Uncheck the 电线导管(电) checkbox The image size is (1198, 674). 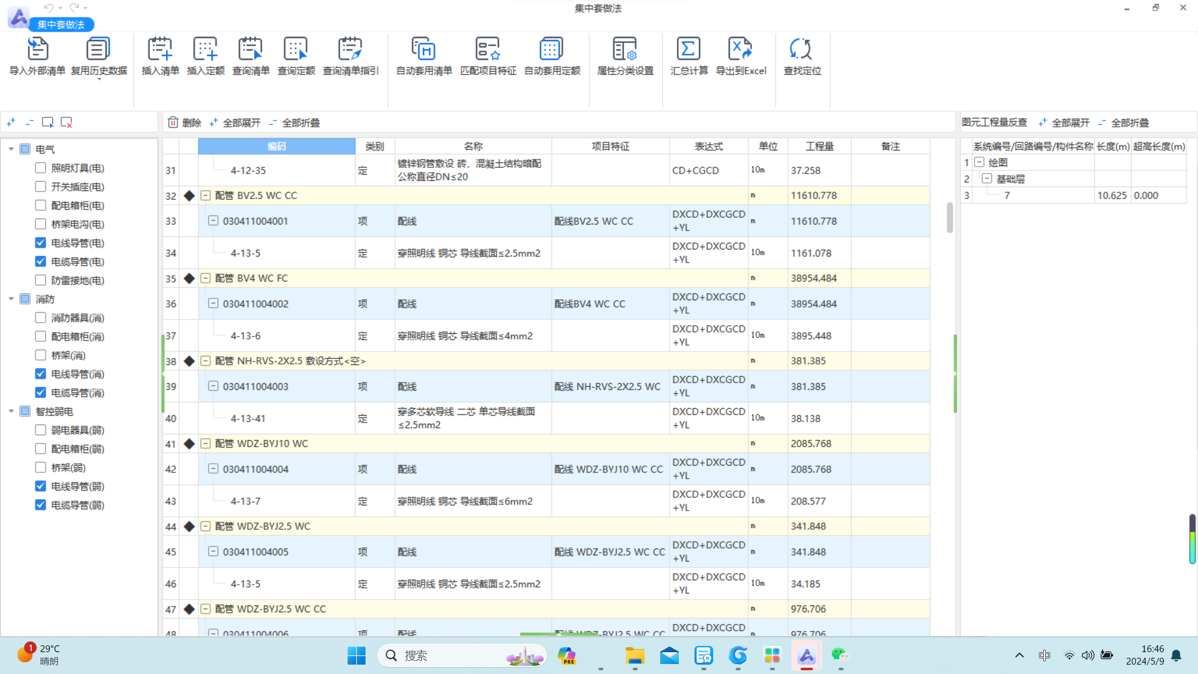point(41,243)
